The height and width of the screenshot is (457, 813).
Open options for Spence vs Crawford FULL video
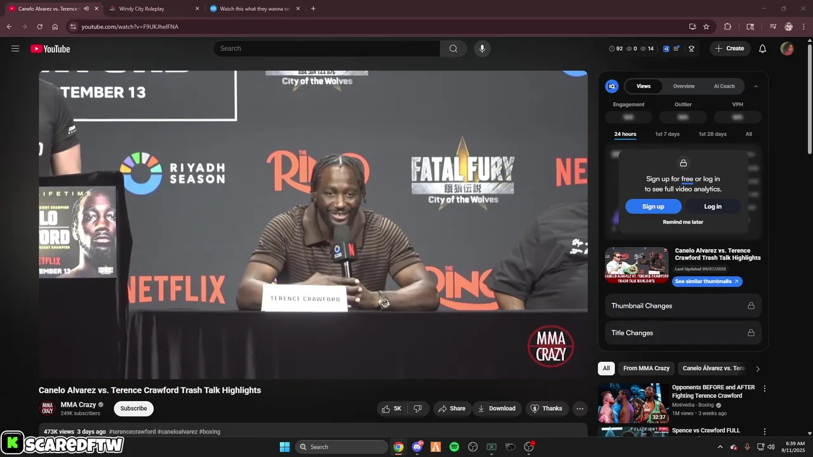click(765, 432)
